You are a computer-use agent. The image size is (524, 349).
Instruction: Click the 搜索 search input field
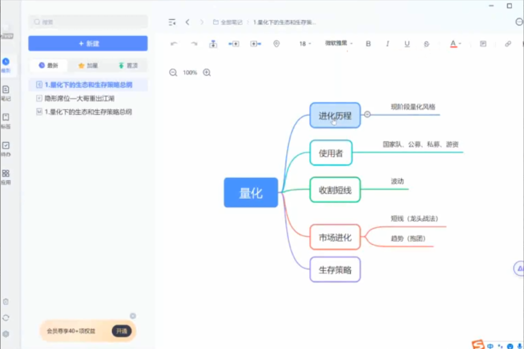[x=88, y=22]
